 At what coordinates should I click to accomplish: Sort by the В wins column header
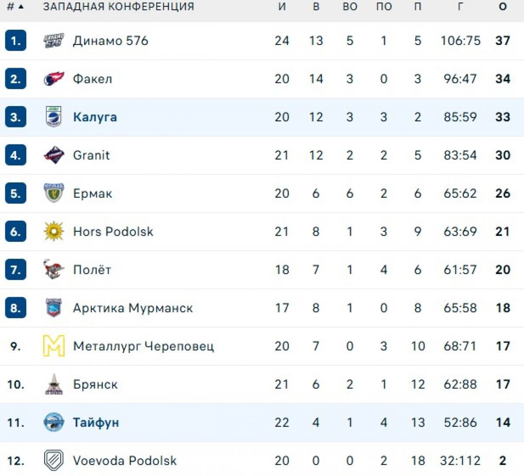pos(316,6)
